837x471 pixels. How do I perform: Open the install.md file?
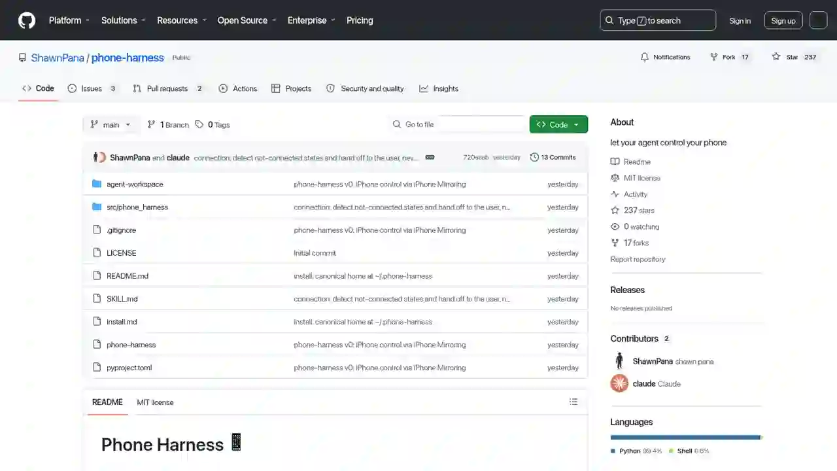[x=122, y=321]
